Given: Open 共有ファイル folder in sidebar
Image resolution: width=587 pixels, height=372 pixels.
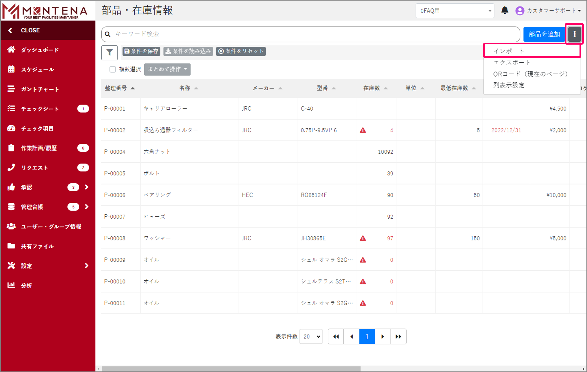Looking at the screenshot, I should click(37, 246).
